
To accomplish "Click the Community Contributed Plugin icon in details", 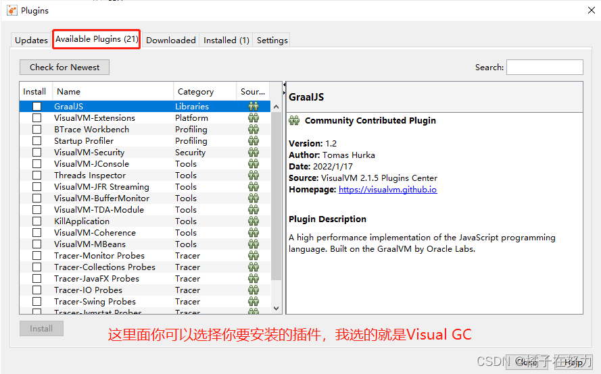I will tap(294, 121).
